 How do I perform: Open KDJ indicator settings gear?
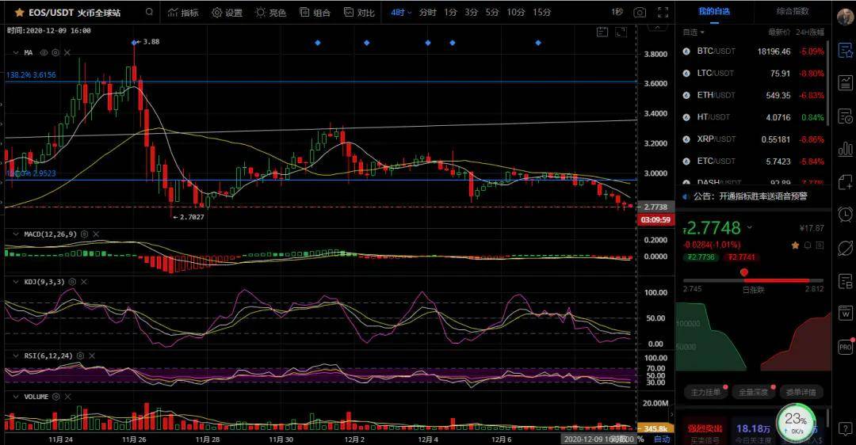[x=72, y=282]
